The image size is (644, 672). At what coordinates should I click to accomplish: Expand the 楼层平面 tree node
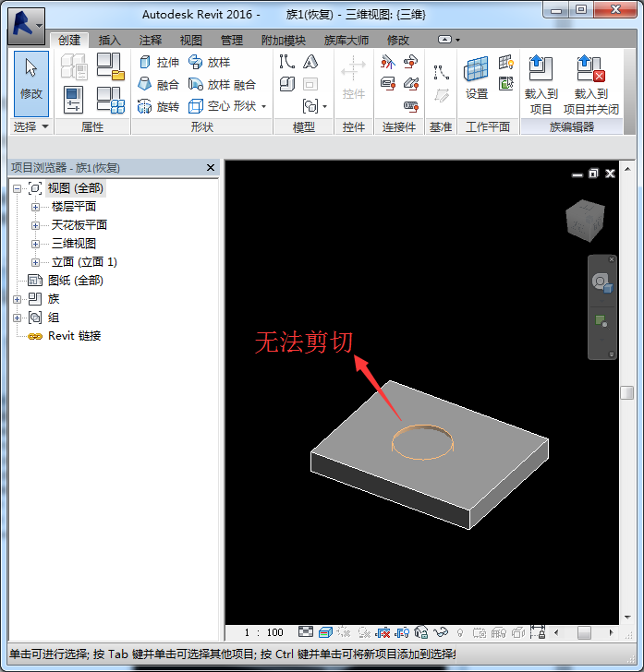click(x=36, y=207)
